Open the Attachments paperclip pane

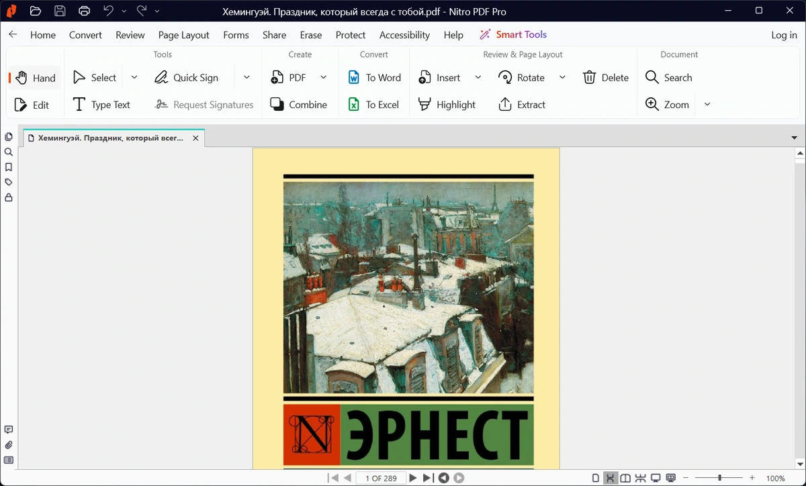[x=9, y=445]
